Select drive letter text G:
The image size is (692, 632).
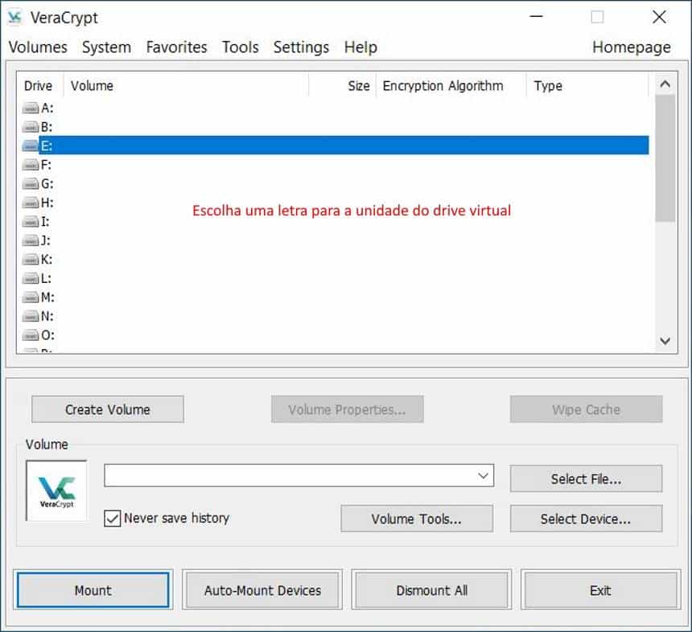pos(47,184)
